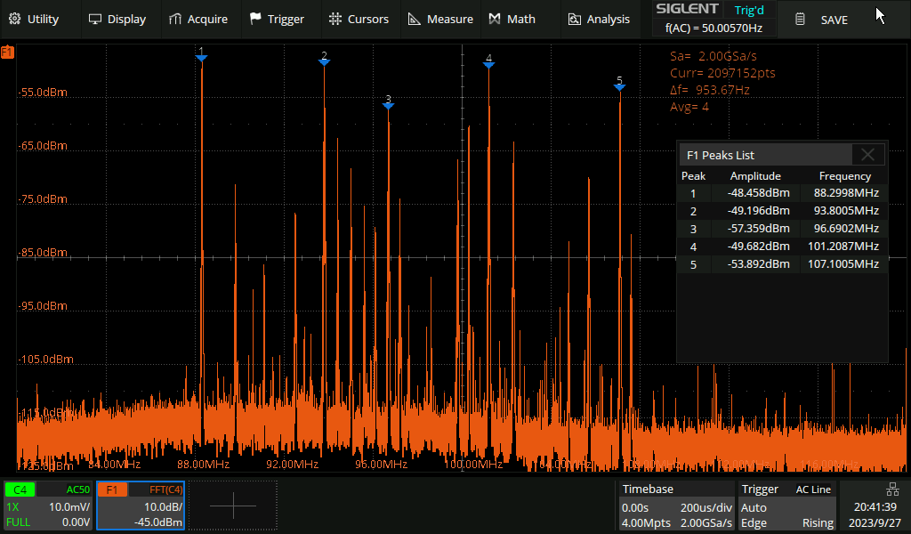Image resolution: width=911 pixels, height=534 pixels.
Task: Open the Cursors menu
Action: point(358,19)
